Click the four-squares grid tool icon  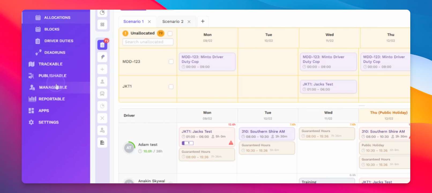click(102, 25)
